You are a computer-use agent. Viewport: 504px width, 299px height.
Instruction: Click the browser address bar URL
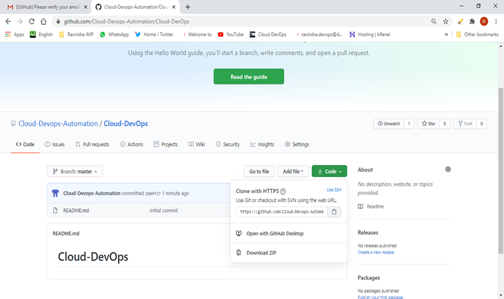127,21
